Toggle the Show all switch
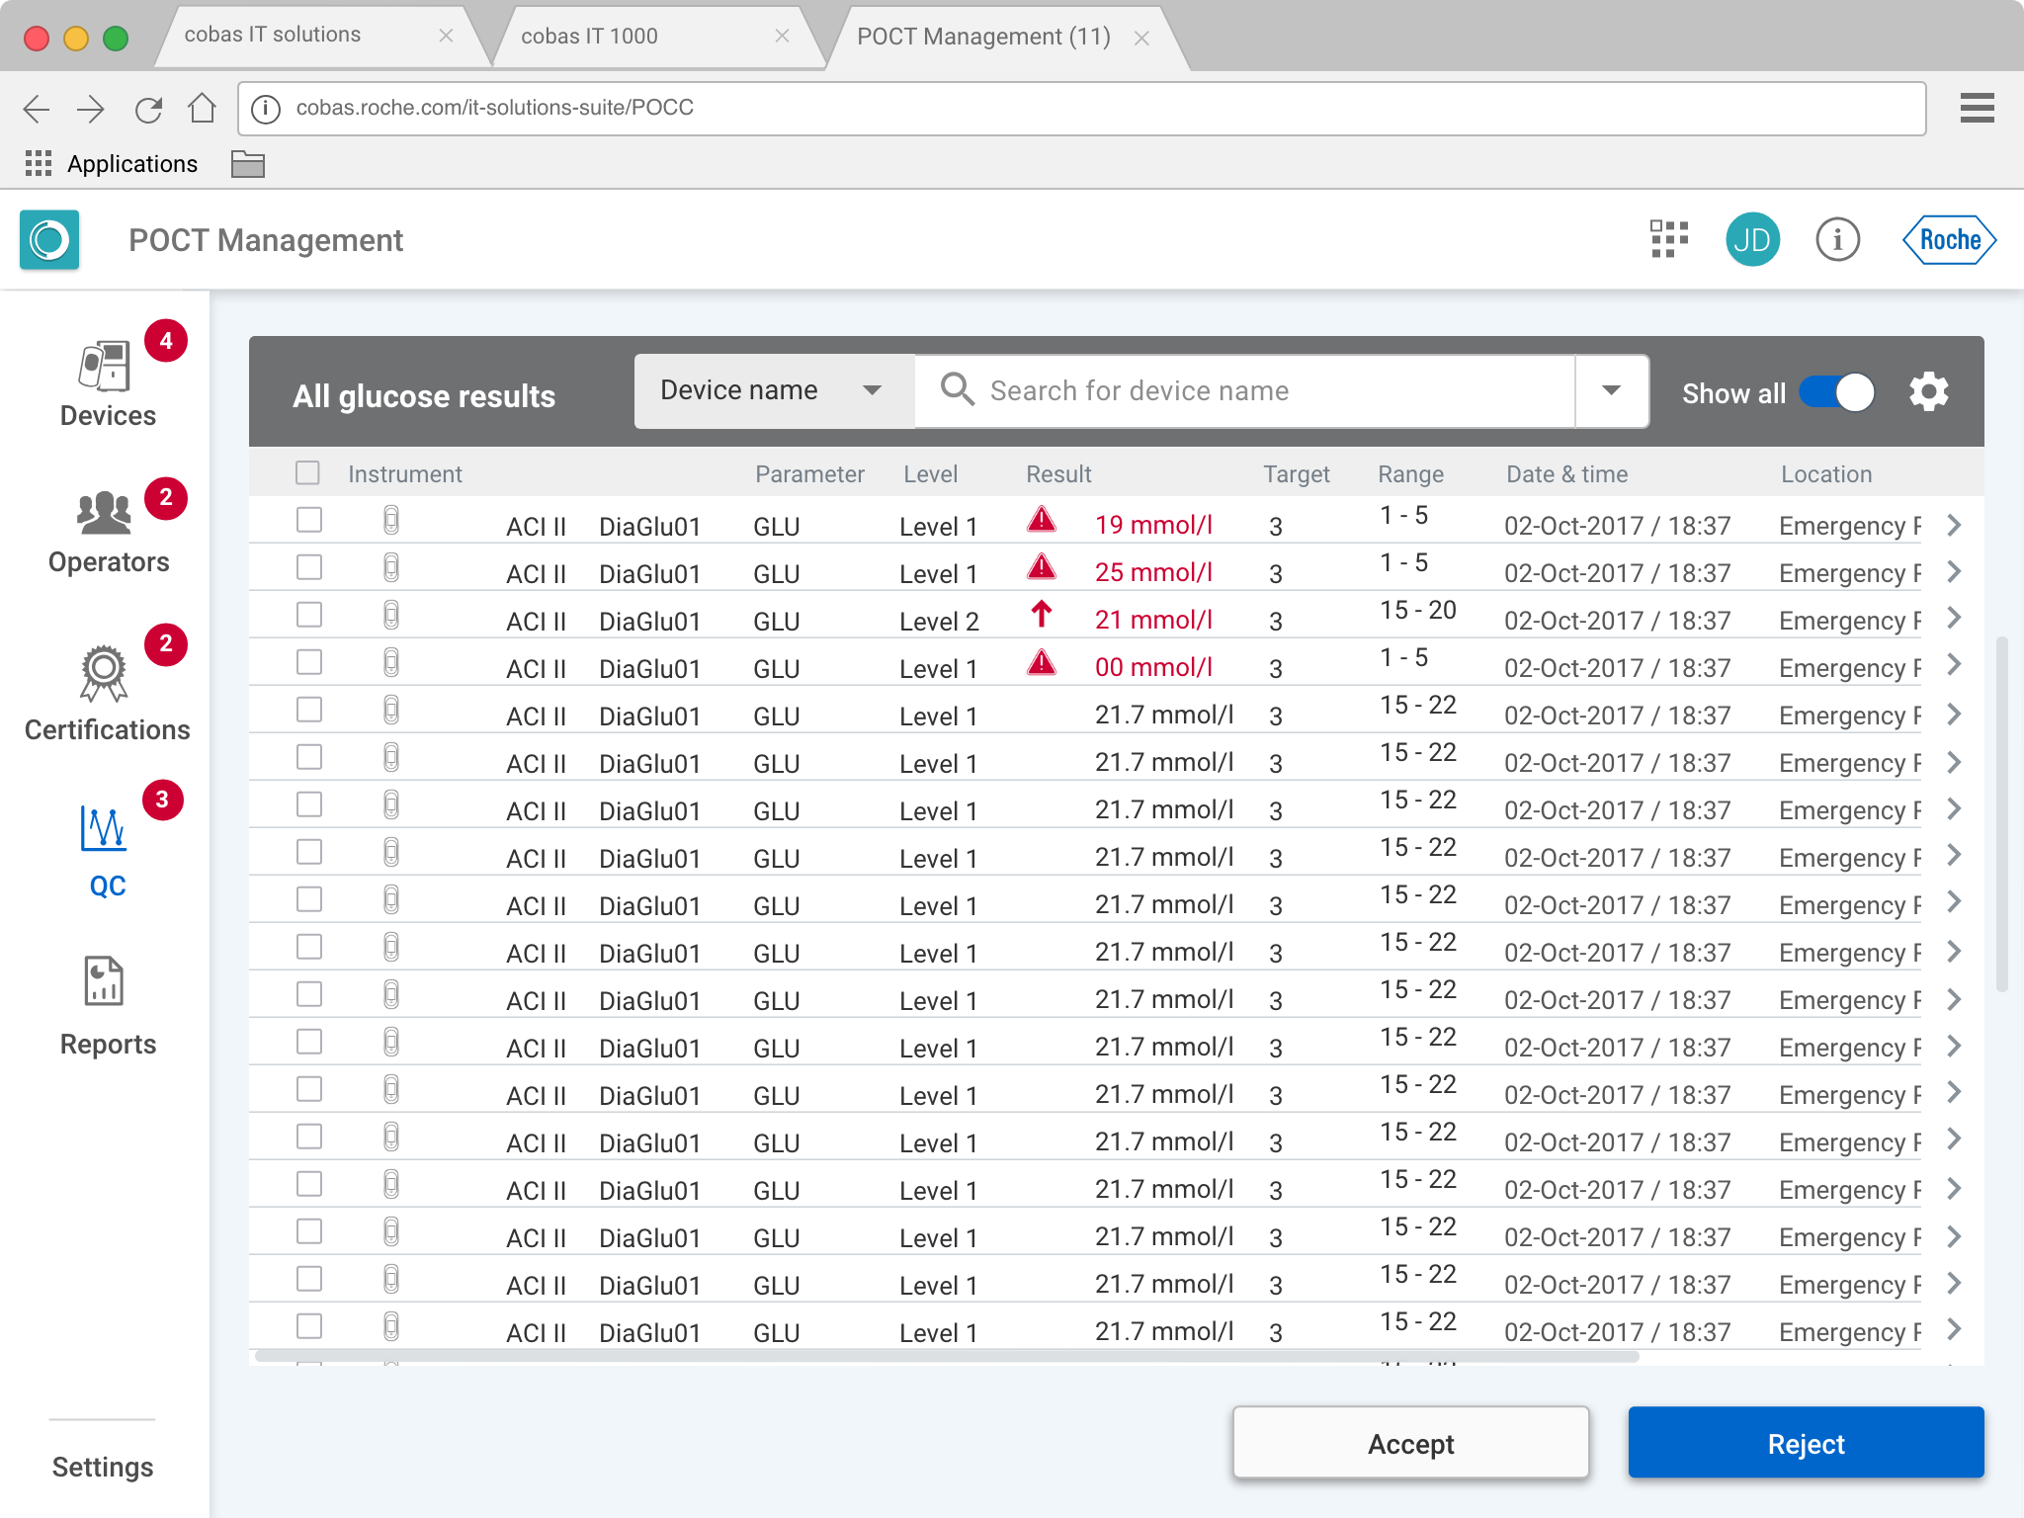 pyautogui.click(x=1836, y=392)
